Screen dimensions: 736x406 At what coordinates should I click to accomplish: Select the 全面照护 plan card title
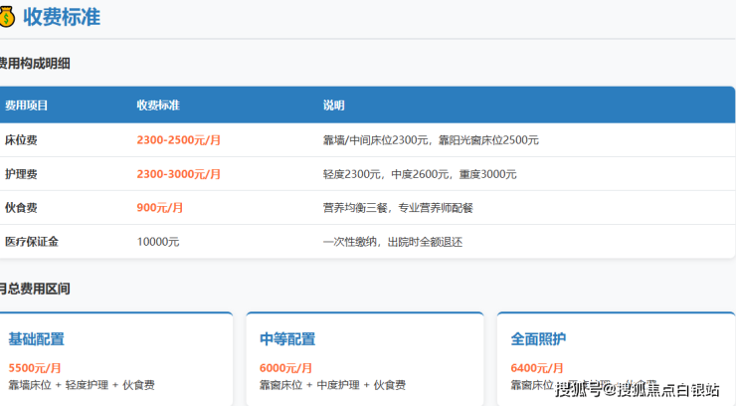(x=538, y=339)
